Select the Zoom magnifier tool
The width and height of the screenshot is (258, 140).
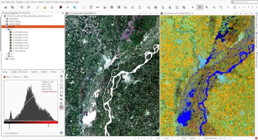pos(207,7)
